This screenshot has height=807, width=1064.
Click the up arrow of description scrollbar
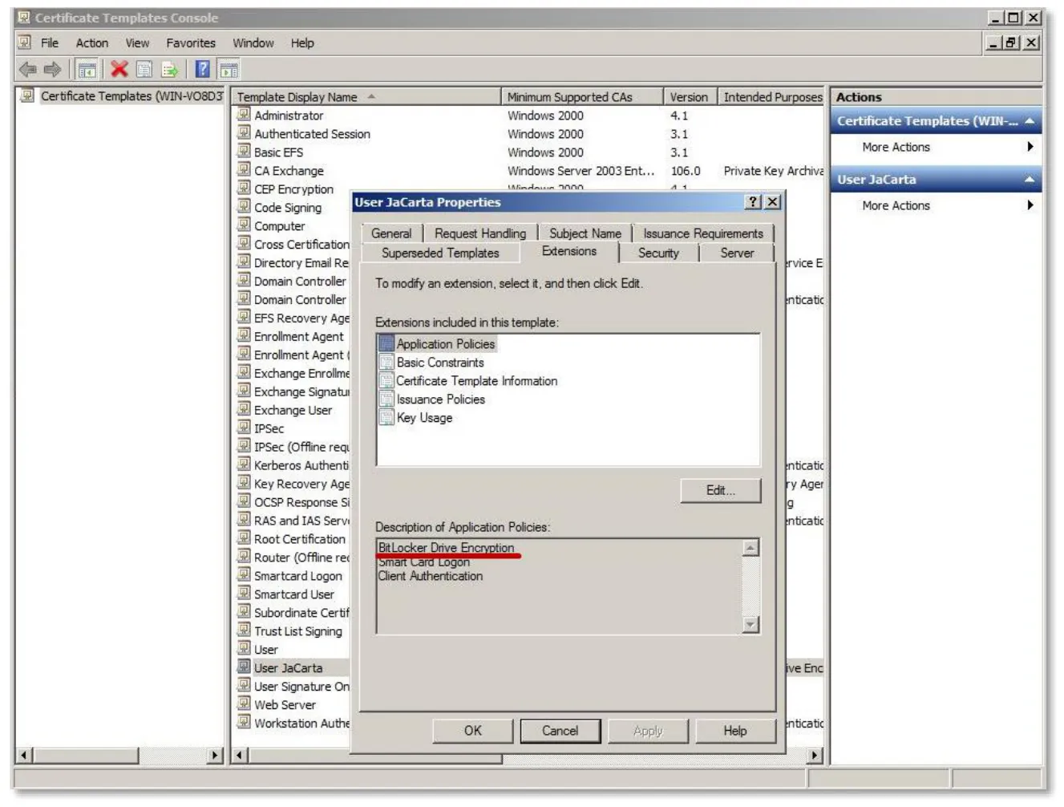[x=750, y=548]
